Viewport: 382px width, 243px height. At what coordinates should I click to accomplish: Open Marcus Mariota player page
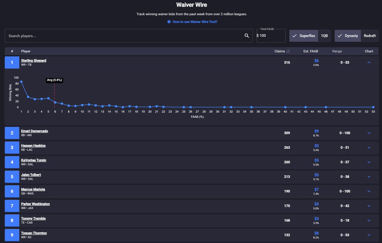33,189
